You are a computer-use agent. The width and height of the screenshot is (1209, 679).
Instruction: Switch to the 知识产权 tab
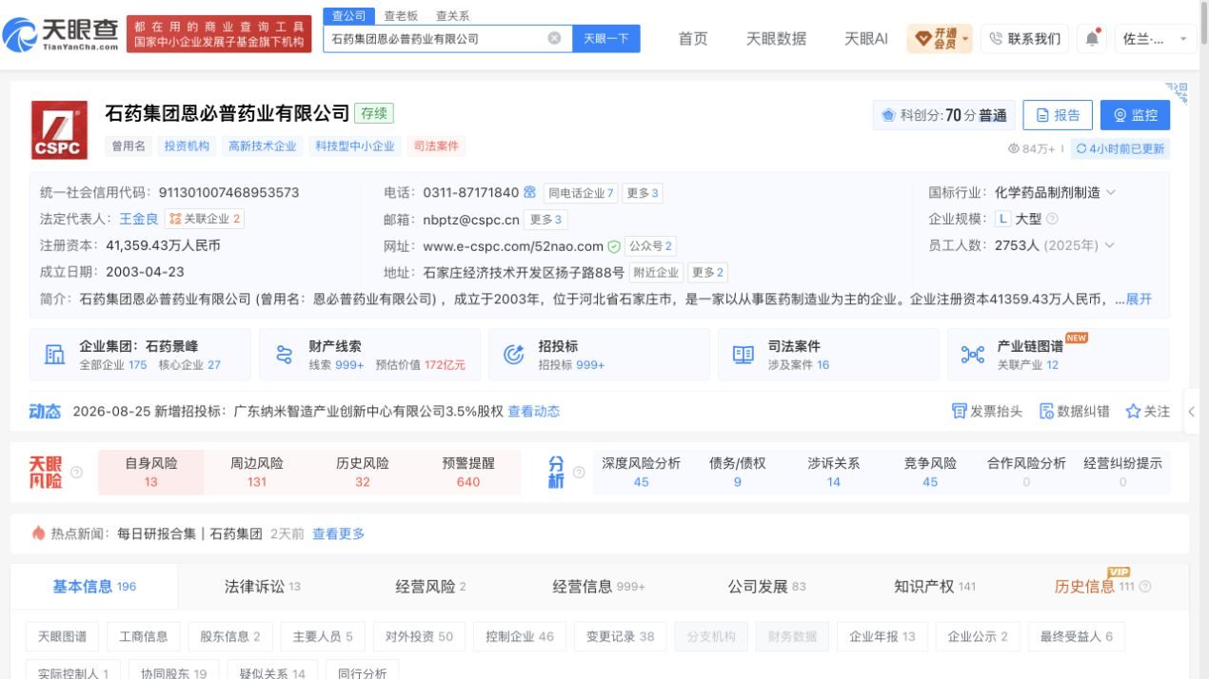[935, 587]
